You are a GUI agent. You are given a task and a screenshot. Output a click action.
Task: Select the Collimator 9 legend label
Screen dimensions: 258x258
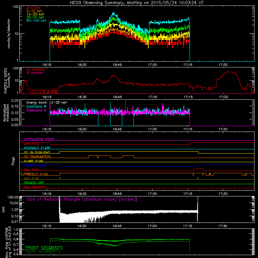tap(36, 110)
